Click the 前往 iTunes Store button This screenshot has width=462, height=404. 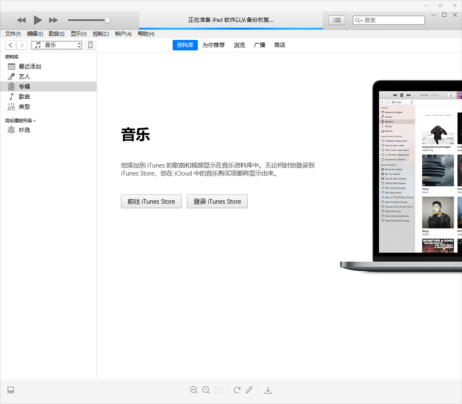tap(152, 201)
